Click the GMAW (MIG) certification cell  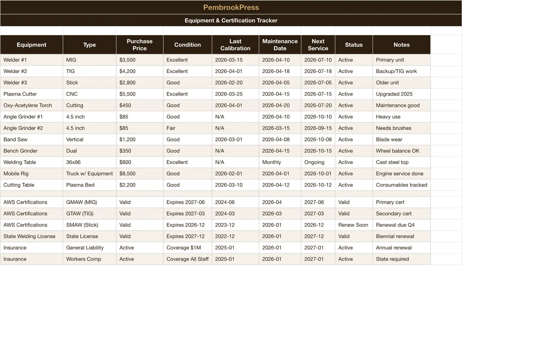pos(90,202)
